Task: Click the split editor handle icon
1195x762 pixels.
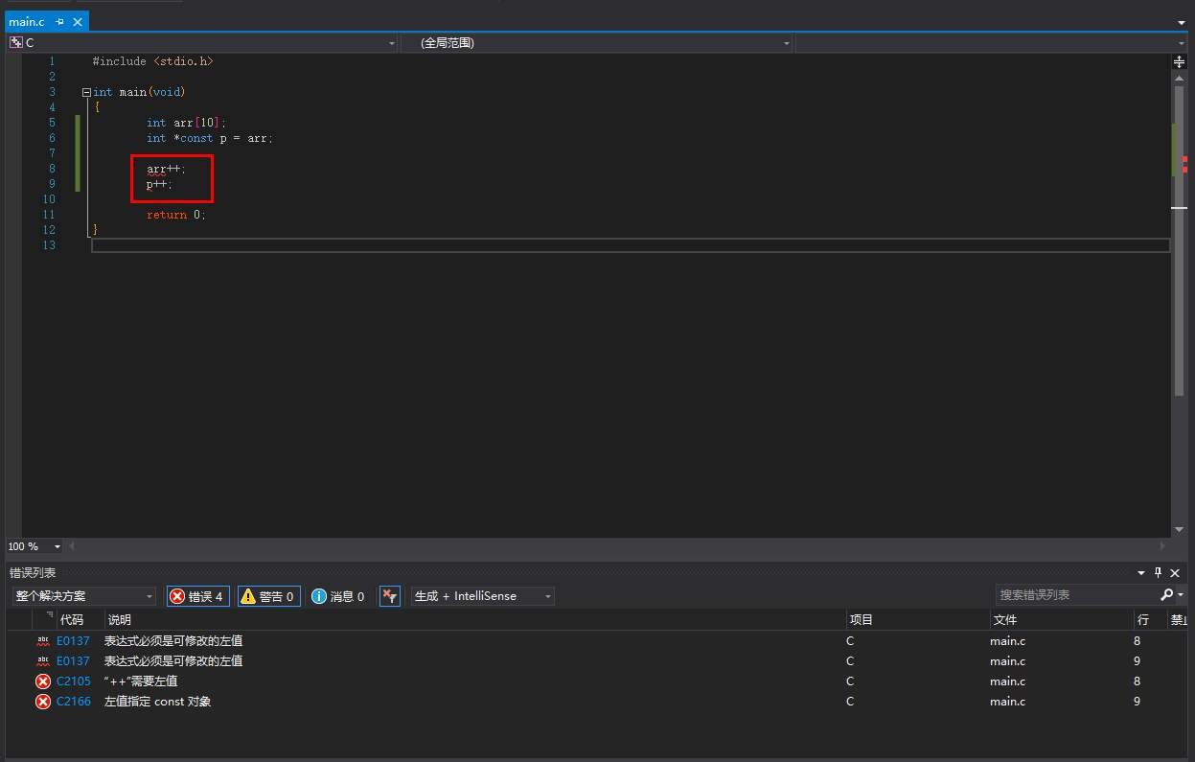Action: (1179, 61)
